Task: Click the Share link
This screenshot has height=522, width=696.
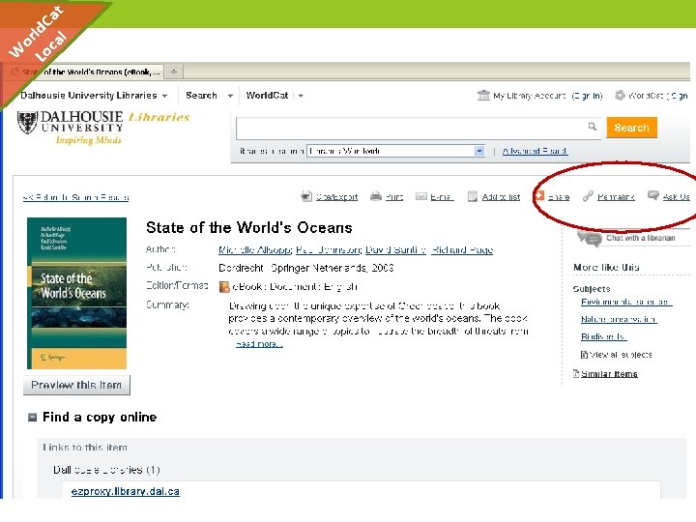Action: click(559, 196)
